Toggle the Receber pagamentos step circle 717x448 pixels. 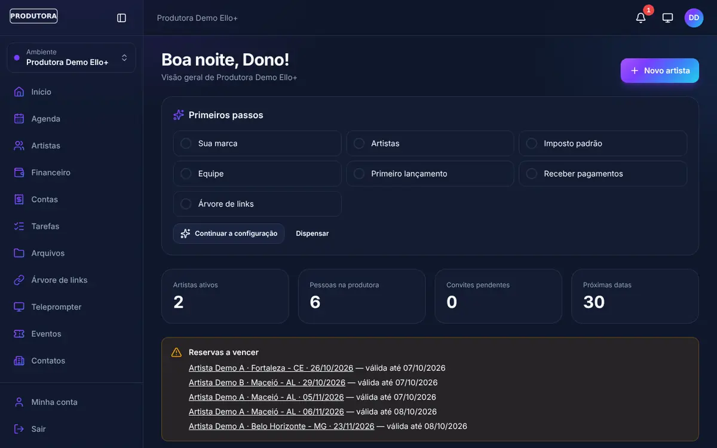pos(532,174)
